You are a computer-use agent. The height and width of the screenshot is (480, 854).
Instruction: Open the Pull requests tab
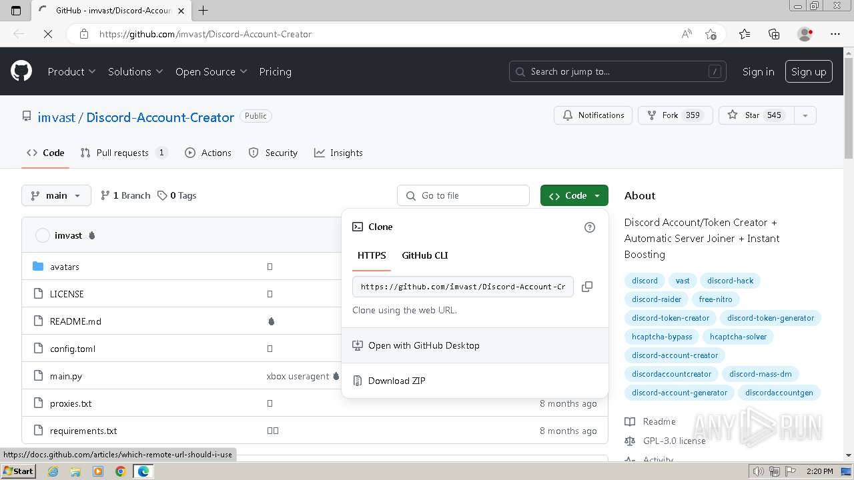pos(123,153)
